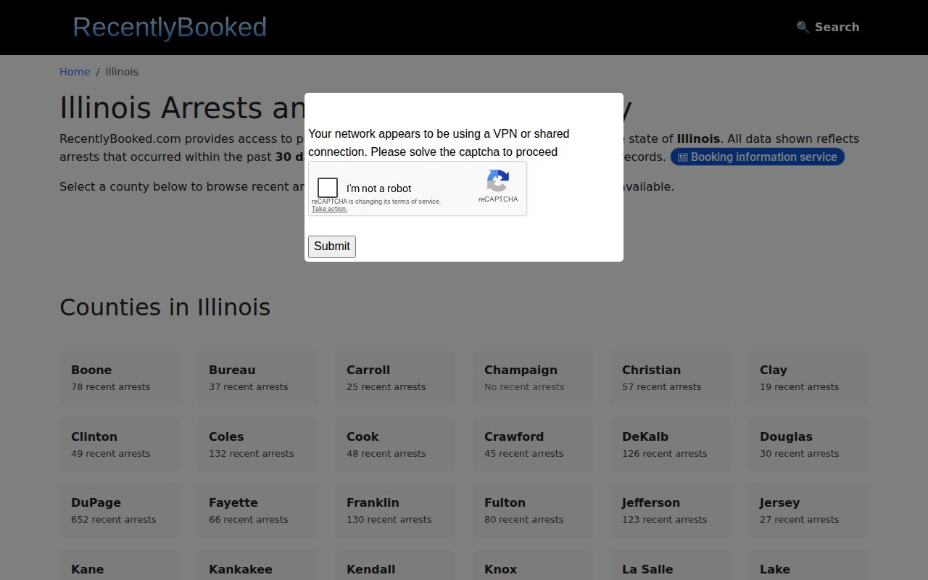Screen dimensions: 928x580
Task: Open Douglas county arrests
Action: pyautogui.click(x=808, y=444)
